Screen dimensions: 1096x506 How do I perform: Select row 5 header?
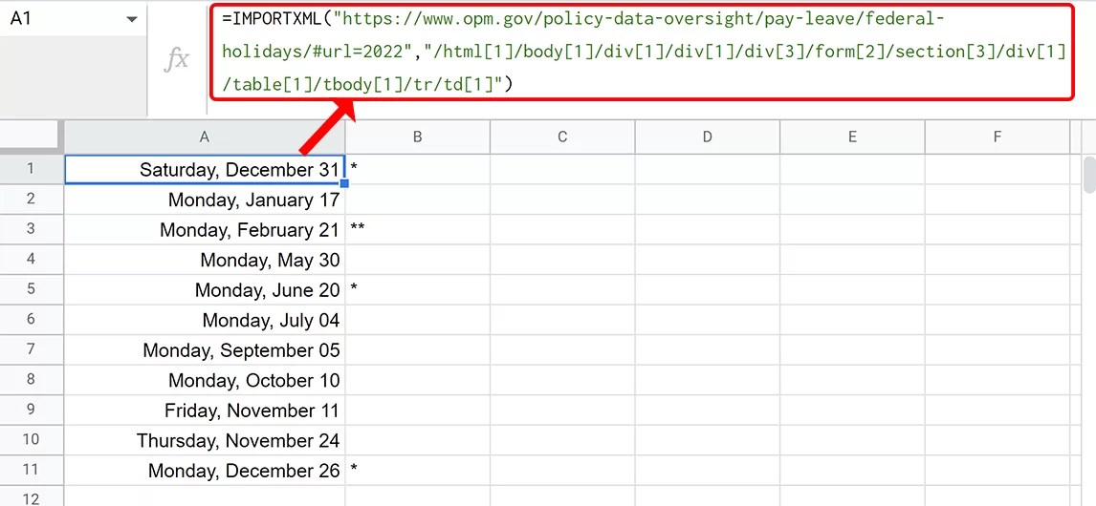[32, 289]
